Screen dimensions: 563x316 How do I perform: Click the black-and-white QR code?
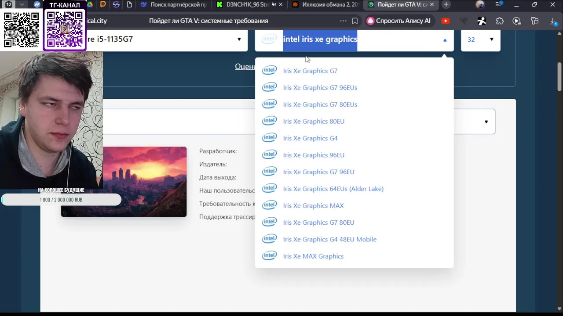click(21, 30)
